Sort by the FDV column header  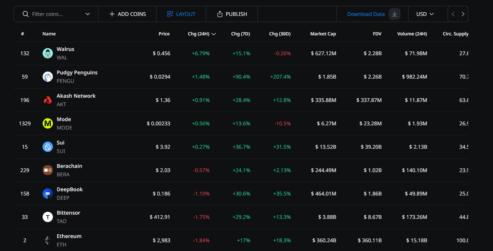pyautogui.click(x=377, y=34)
